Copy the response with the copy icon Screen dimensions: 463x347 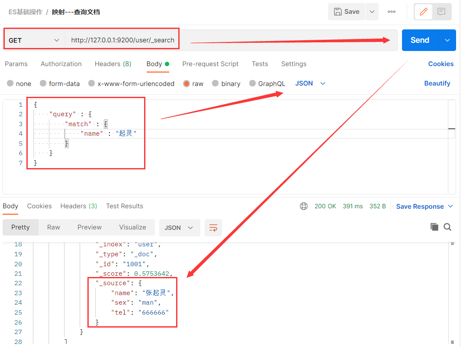click(434, 227)
